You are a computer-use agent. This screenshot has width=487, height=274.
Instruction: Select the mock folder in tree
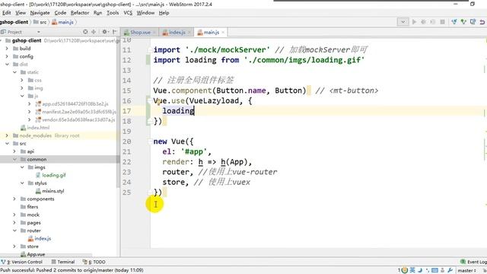pos(30,215)
